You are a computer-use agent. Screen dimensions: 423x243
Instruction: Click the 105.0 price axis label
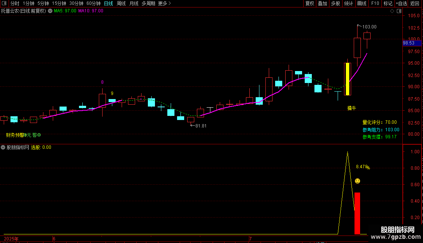click(414, 15)
